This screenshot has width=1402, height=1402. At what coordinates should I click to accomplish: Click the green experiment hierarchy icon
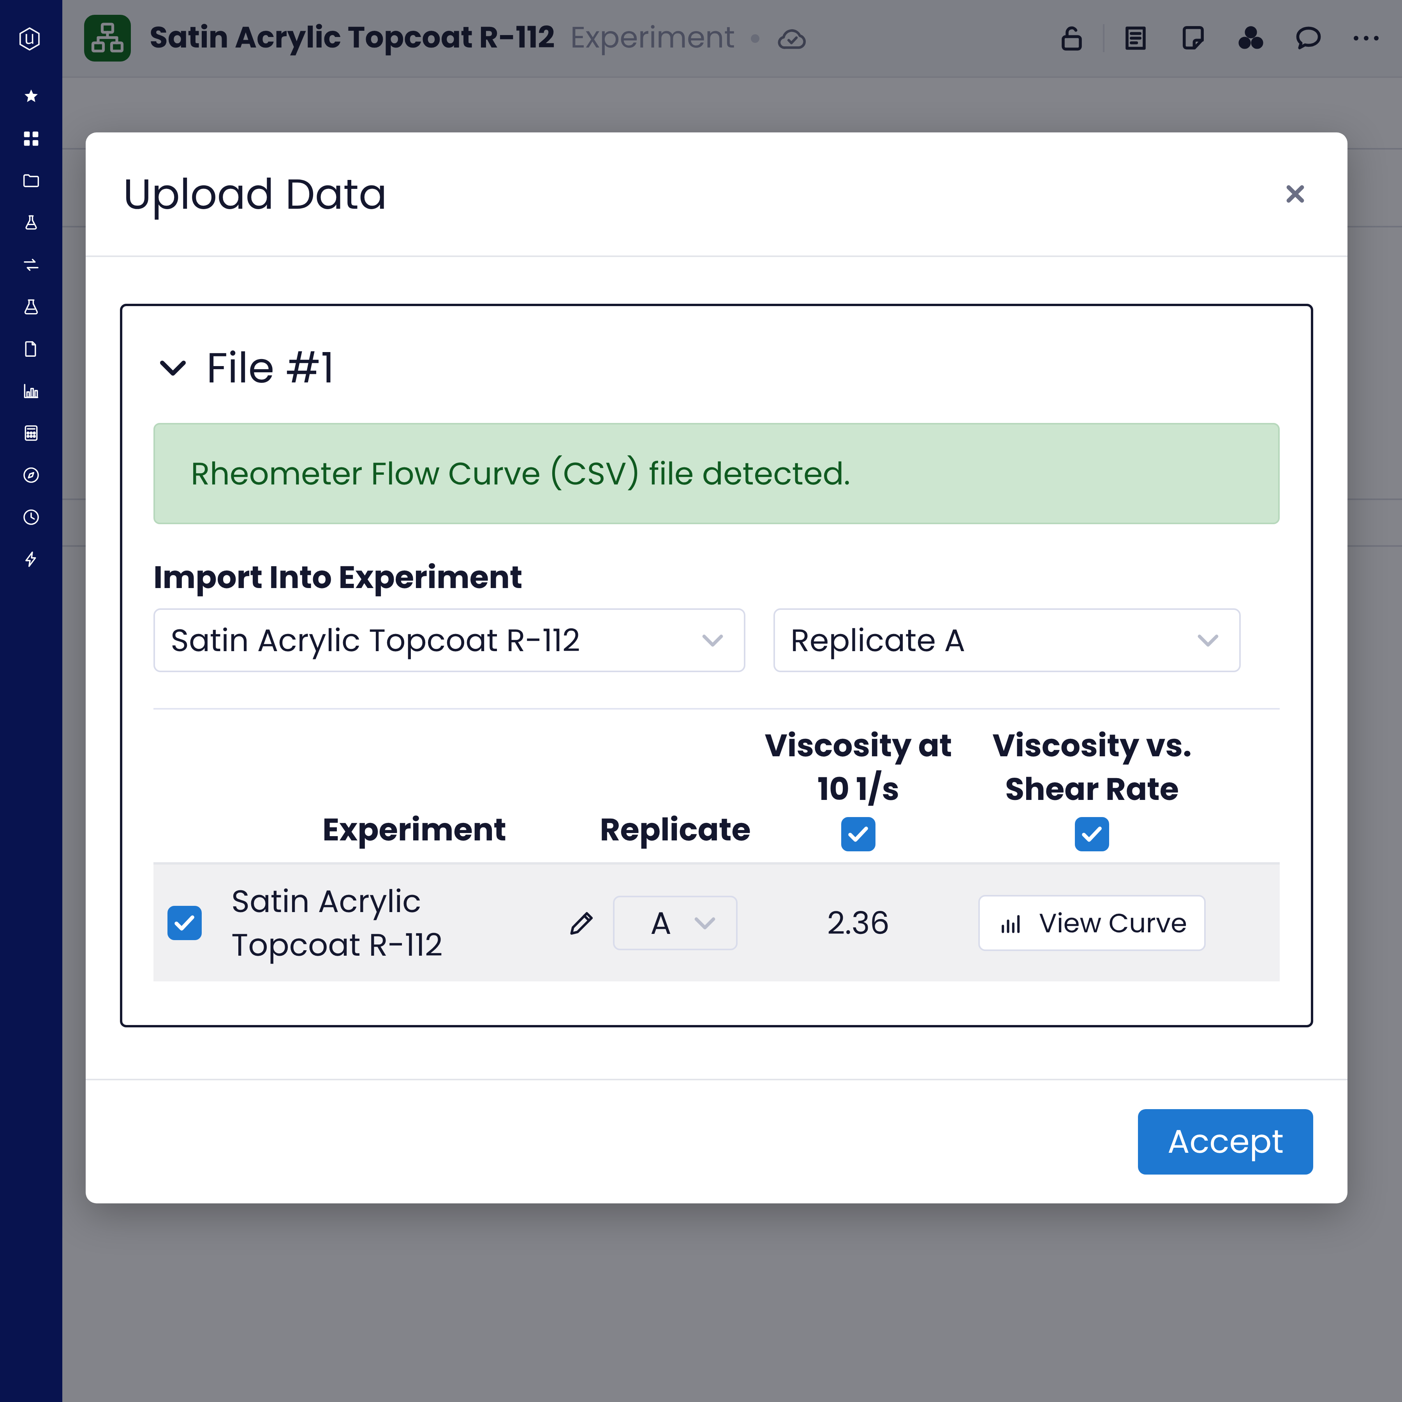tap(107, 39)
